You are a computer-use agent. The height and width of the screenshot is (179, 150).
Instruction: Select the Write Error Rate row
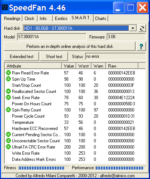(75, 153)
